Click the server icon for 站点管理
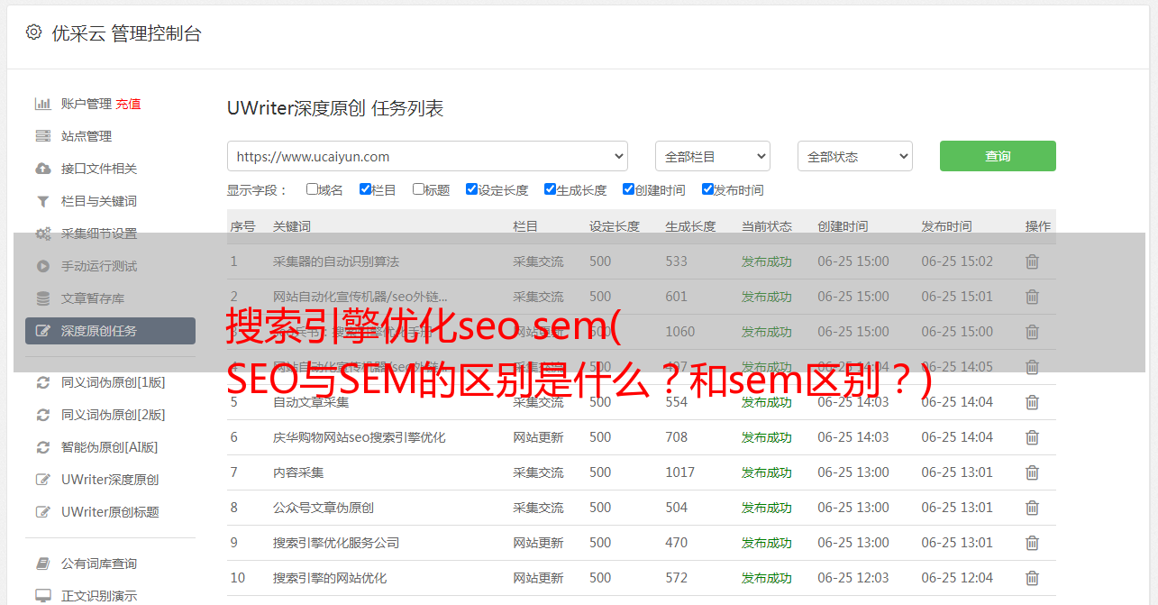This screenshot has height=605, width=1158. tap(42, 136)
